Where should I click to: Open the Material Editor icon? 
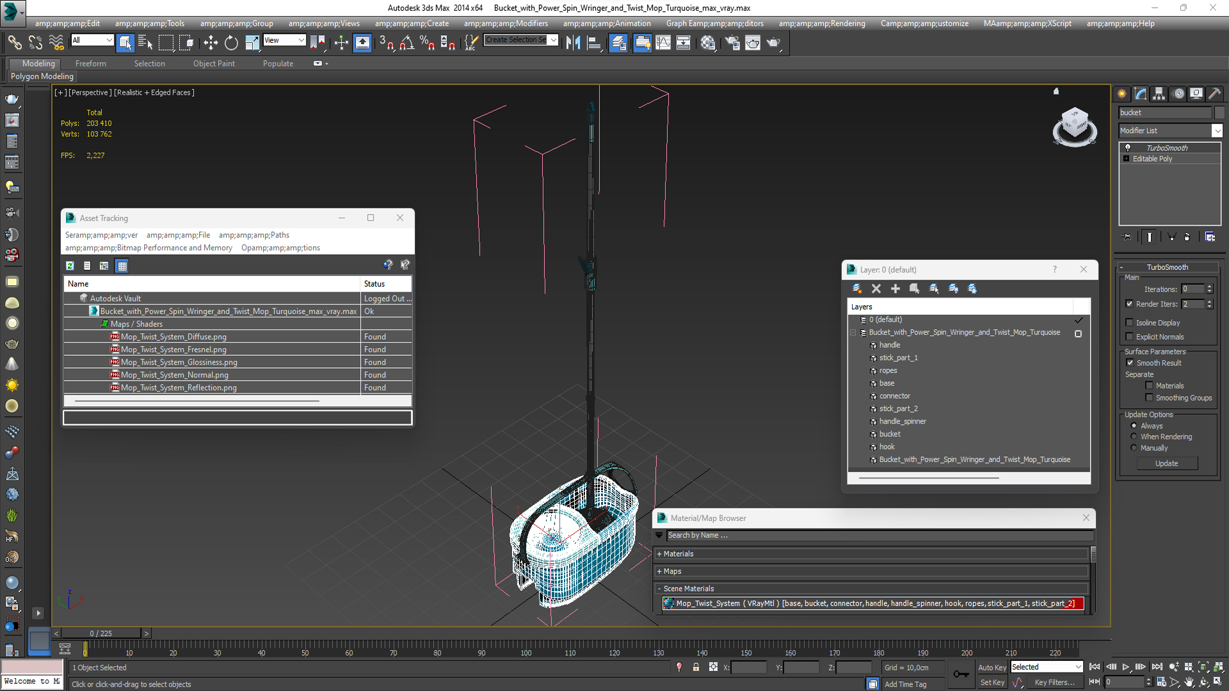click(708, 43)
